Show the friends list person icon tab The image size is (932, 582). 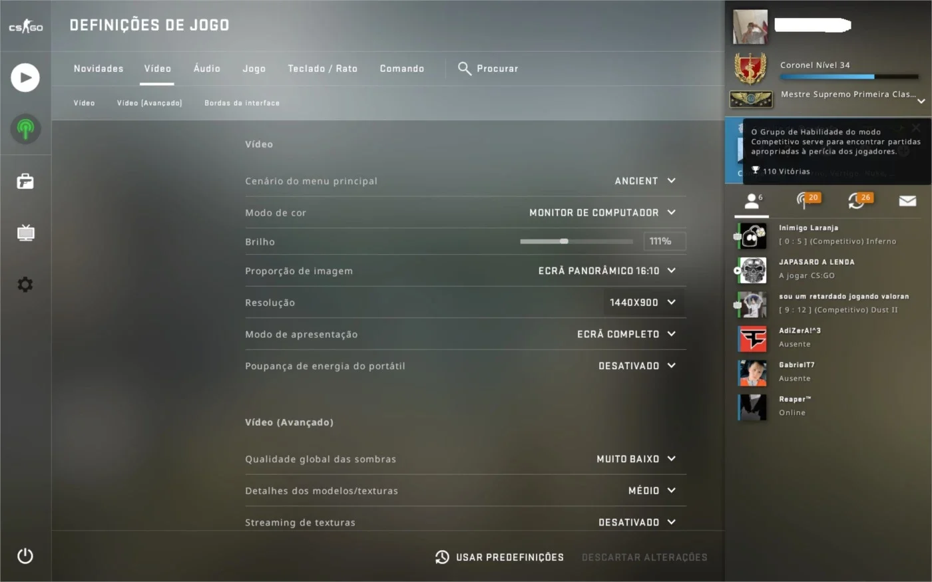pos(752,201)
